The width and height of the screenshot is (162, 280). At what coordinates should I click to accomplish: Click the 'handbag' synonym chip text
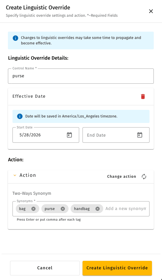tap(82, 209)
